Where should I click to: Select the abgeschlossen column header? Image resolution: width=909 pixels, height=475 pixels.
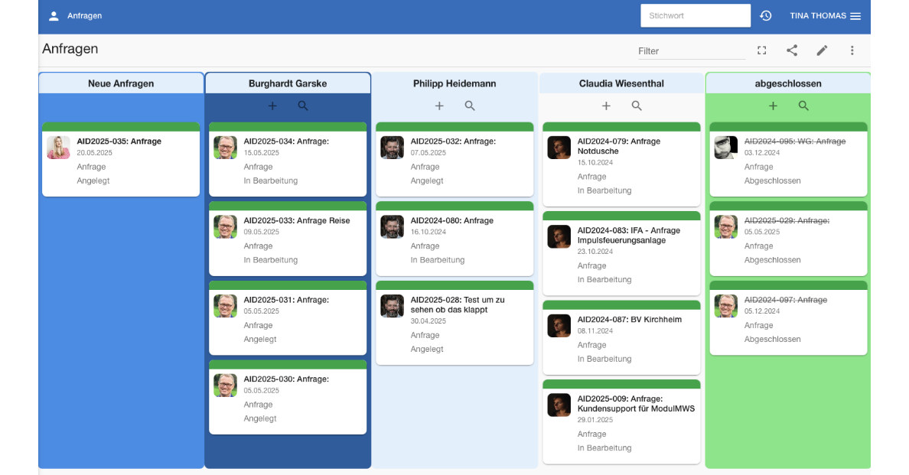pyautogui.click(x=787, y=83)
